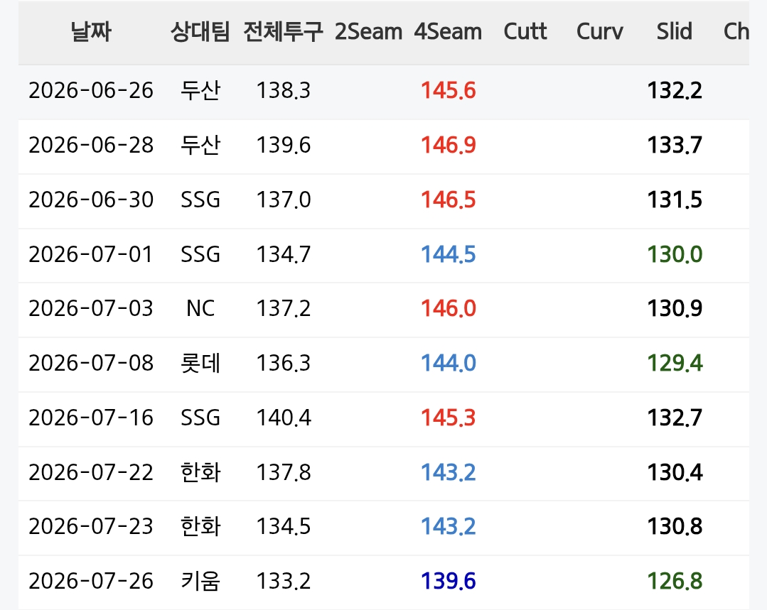Select the 롯데 opponent cell
Screen dimensions: 767x610
(x=200, y=363)
